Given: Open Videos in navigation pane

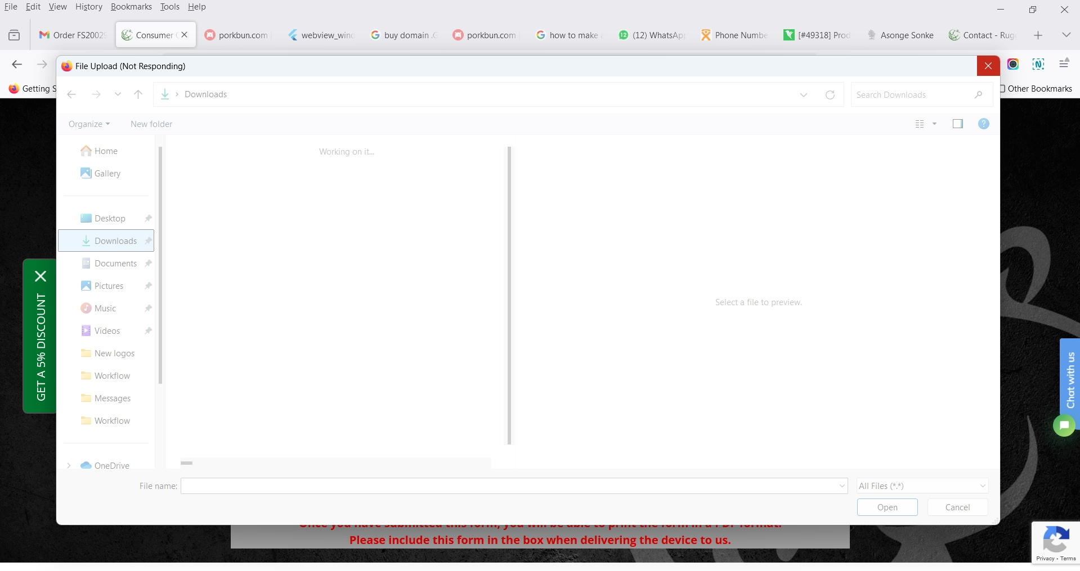Looking at the screenshot, I should (x=106, y=331).
